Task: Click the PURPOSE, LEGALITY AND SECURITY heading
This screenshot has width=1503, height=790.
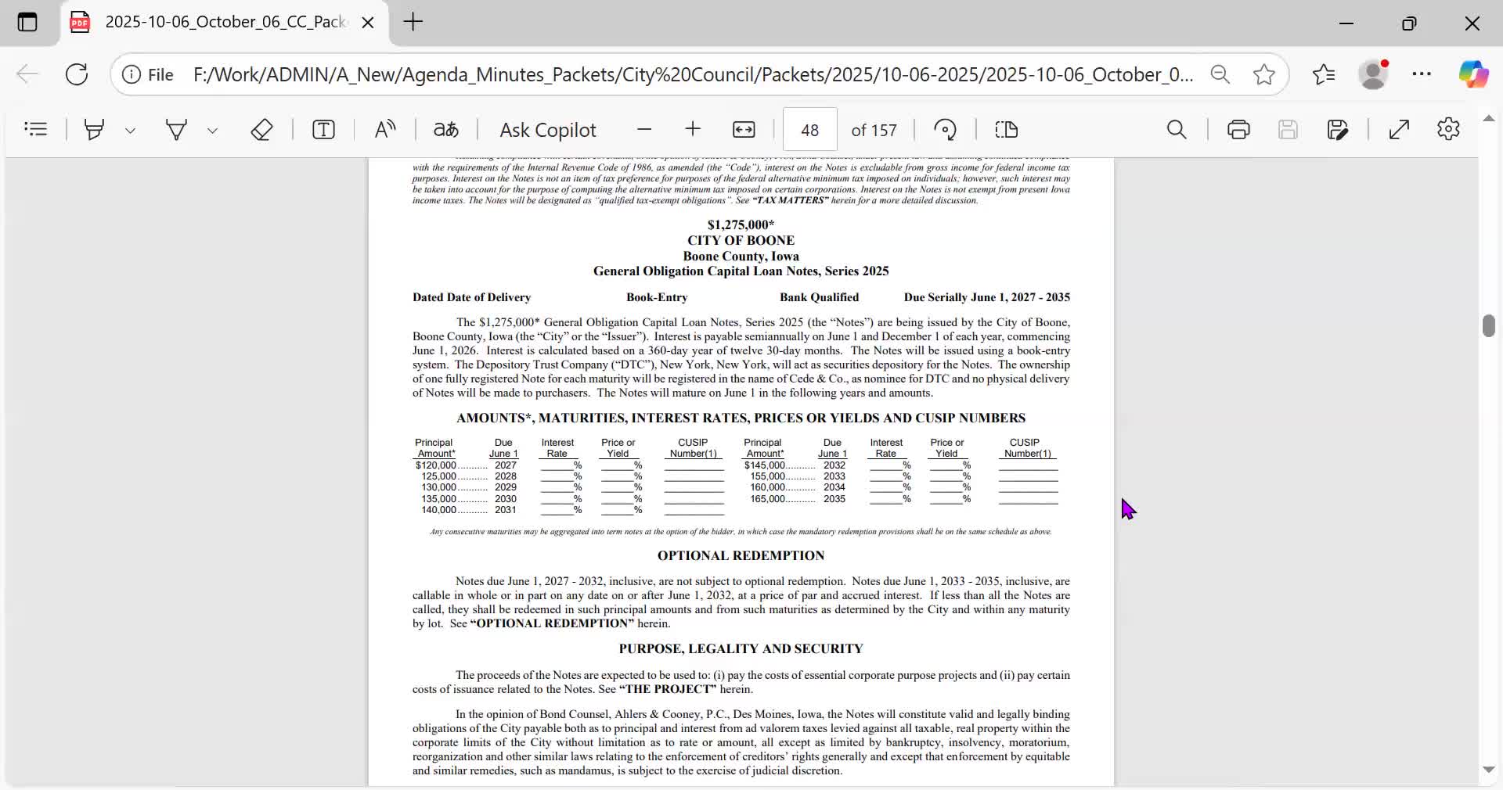Action: coord(741,648)
